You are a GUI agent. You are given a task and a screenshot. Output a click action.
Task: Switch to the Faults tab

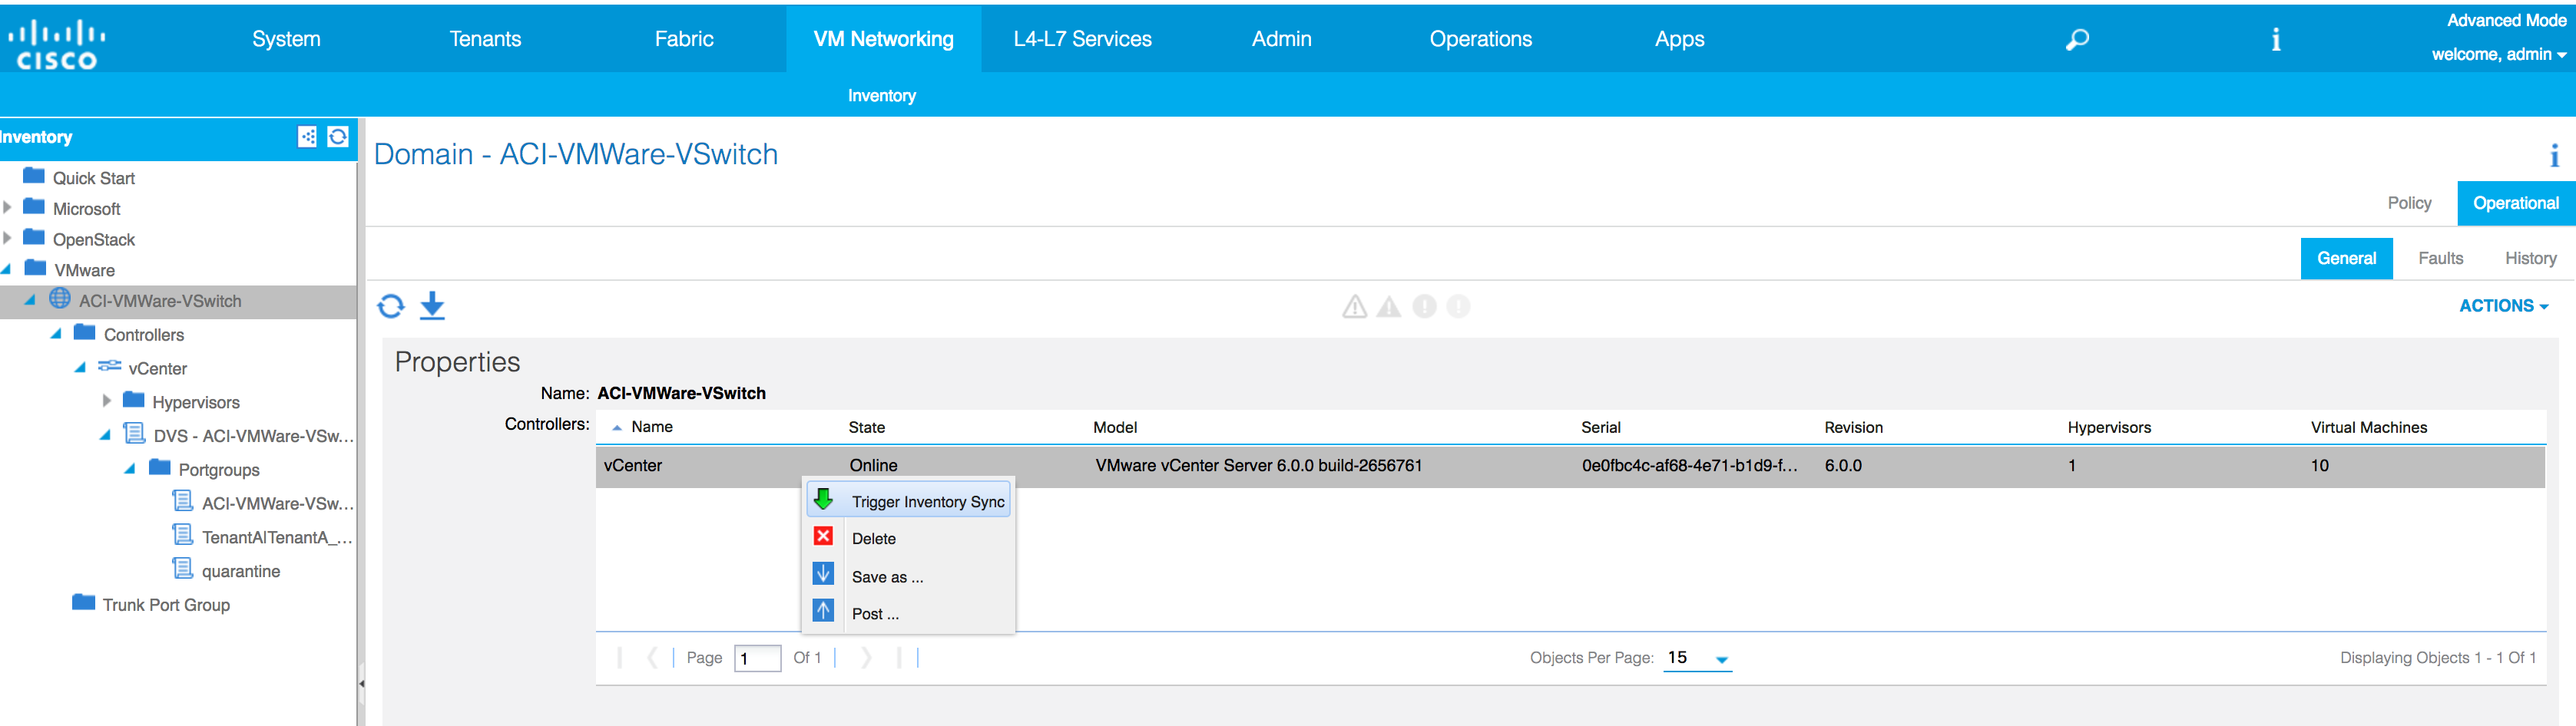[2440, 258]
